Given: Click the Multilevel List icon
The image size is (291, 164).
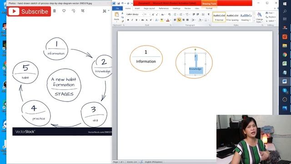Looking at the screenshot, I should (187, 15).
